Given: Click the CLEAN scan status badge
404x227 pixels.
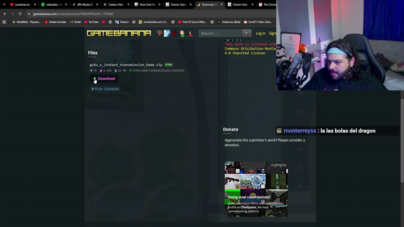Looking at the screenshot, I should 169,65.
